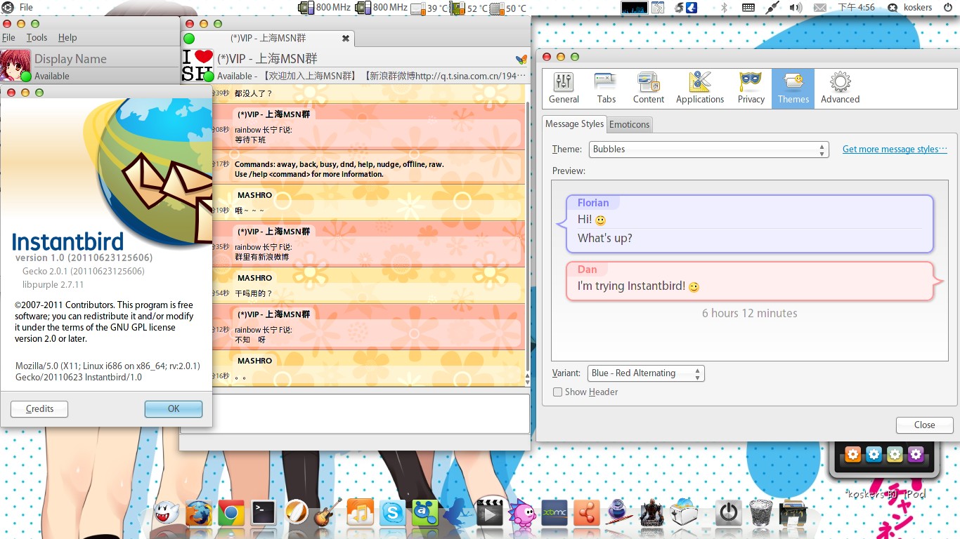Click the buddy list user avatar picture
The image size is (960, 539).
[x=15, y=65]
